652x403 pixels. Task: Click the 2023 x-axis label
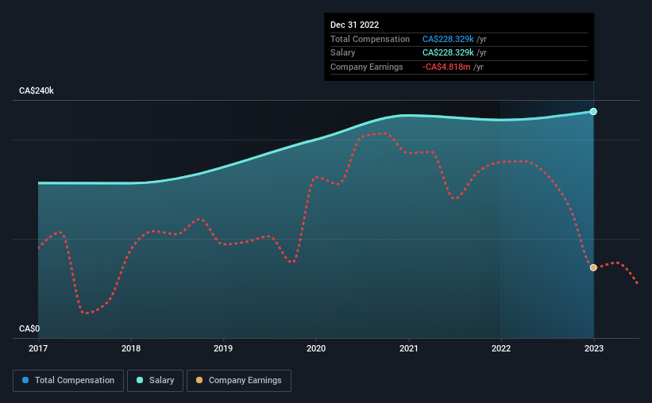tap(594, 348)
